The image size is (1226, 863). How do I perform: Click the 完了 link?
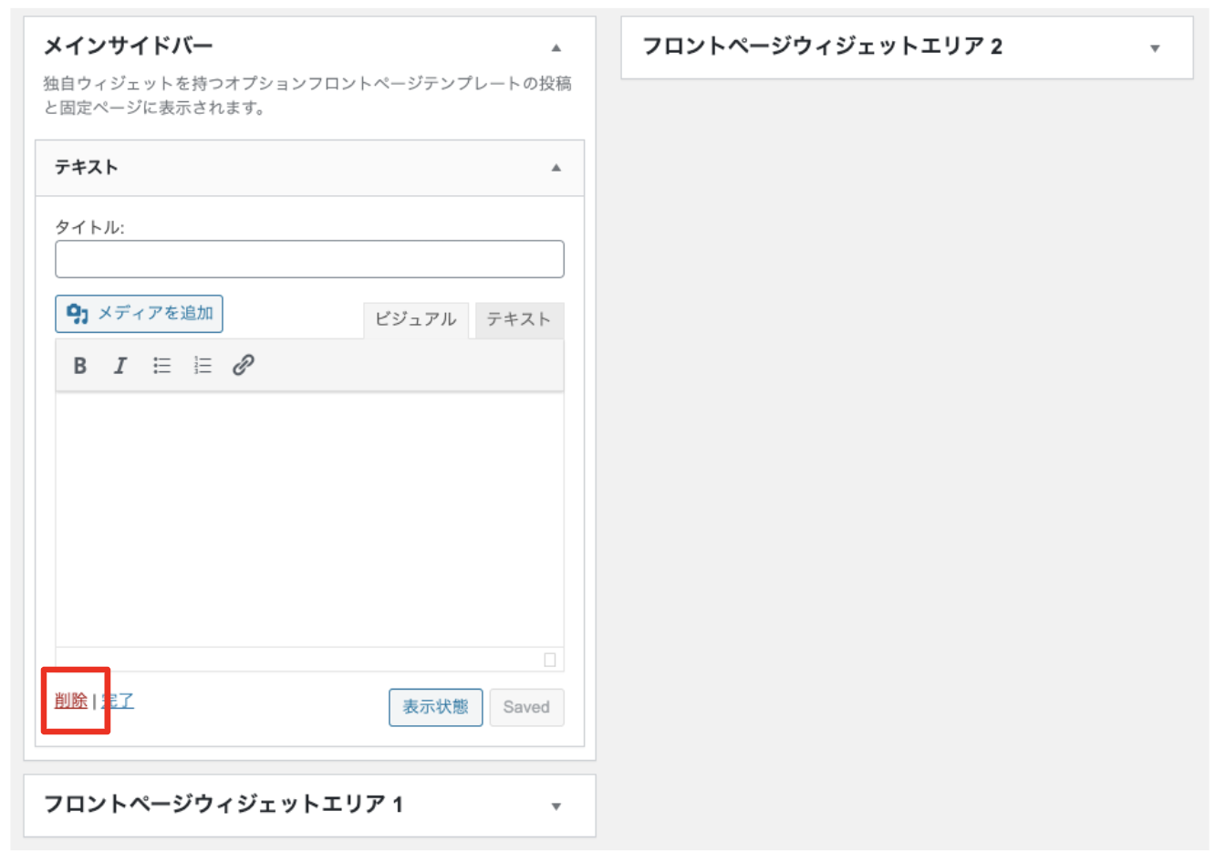click(x=118, y=701)
